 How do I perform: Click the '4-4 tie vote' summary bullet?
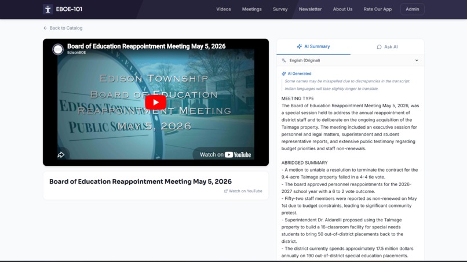tap(349, 173)
